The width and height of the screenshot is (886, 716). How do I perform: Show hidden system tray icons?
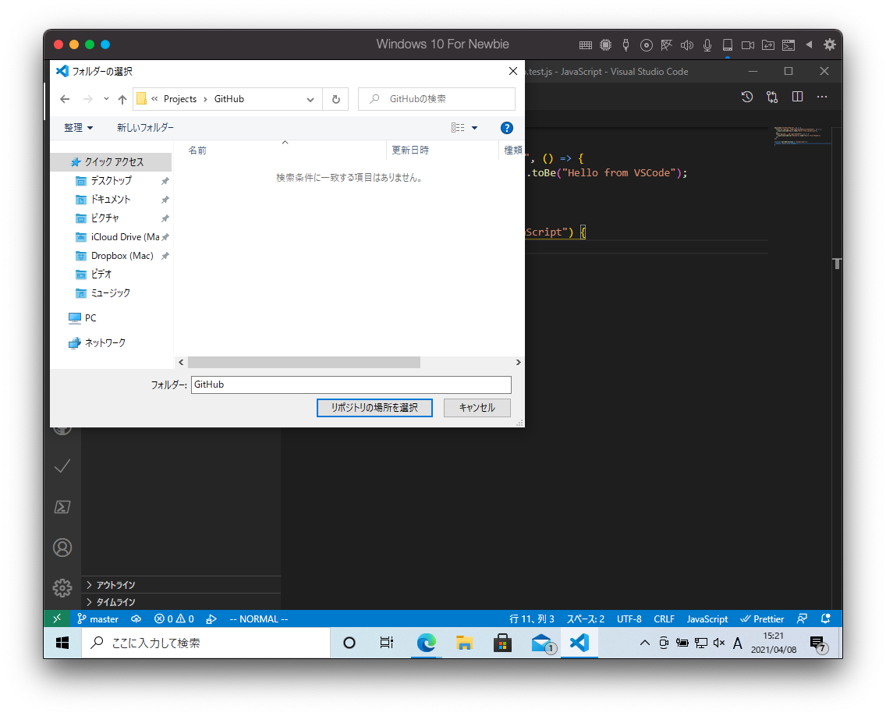pos(644,643)
